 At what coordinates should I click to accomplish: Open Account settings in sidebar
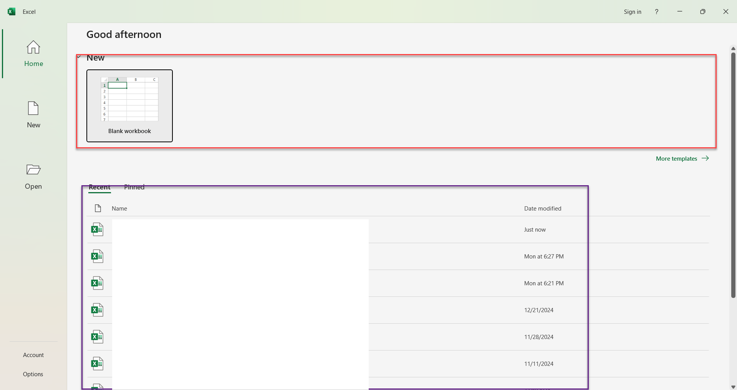[x=33, y=355]
